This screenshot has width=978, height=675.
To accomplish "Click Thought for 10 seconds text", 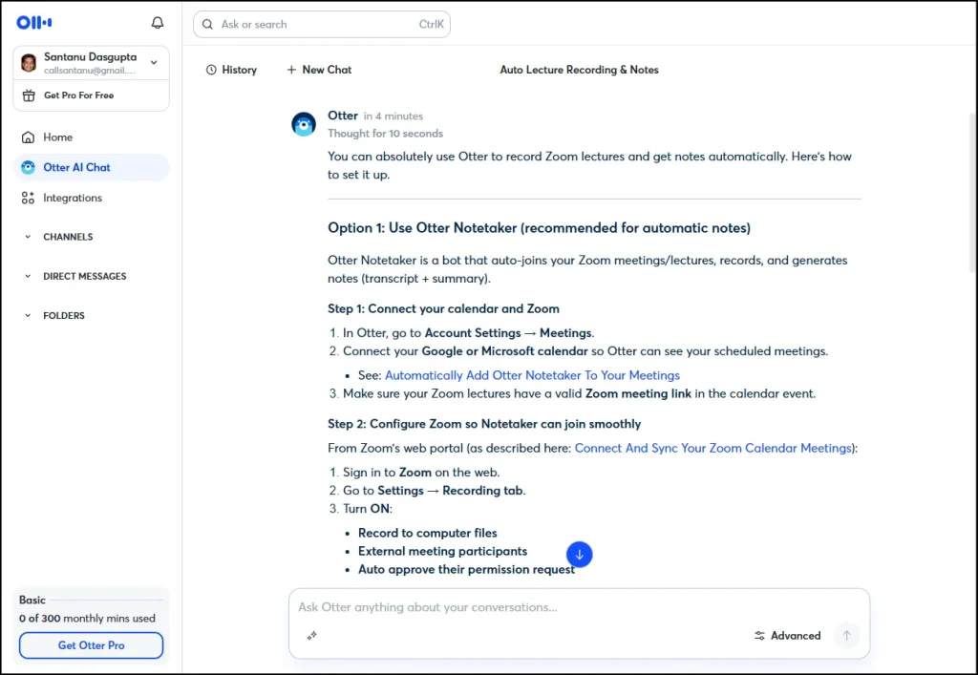I will point(386,134).
